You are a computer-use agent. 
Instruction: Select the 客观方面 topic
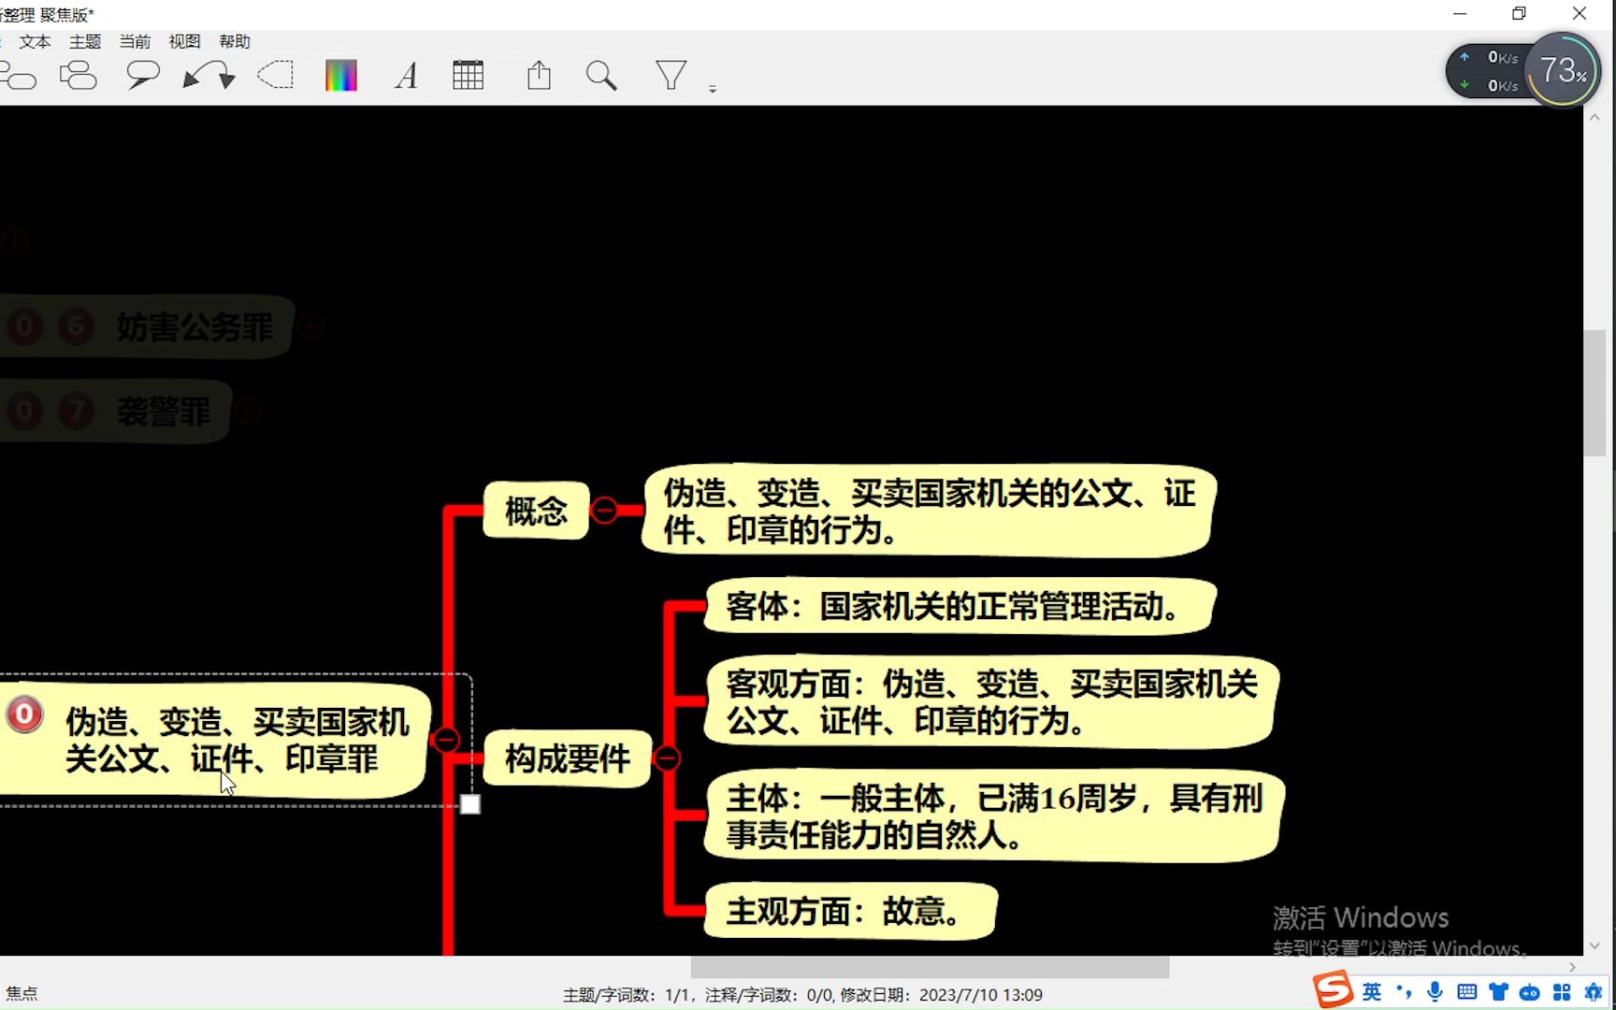991,702
